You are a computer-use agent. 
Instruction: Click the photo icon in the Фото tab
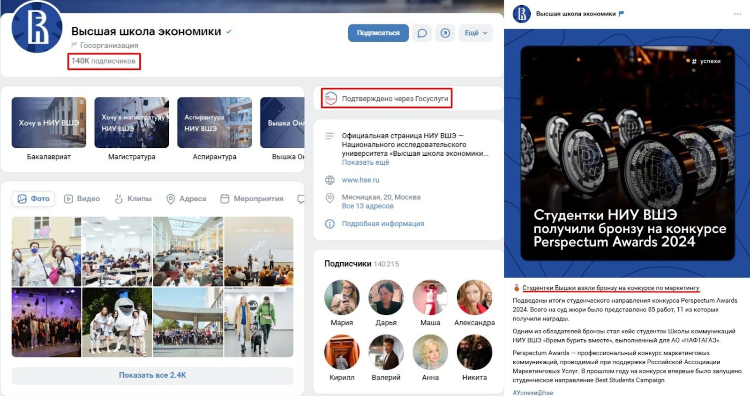click(x=22, y=199)
